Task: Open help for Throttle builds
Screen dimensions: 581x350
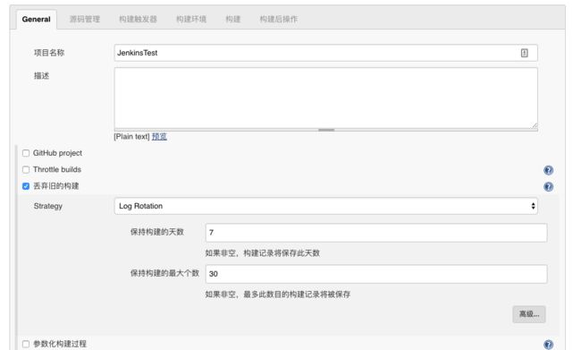Action: point(549,170)
